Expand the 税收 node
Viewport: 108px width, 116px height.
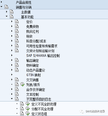pos(12,36)
